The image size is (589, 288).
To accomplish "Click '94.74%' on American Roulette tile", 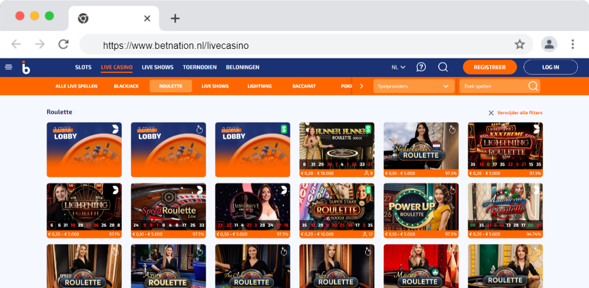I will click(534, 234).
